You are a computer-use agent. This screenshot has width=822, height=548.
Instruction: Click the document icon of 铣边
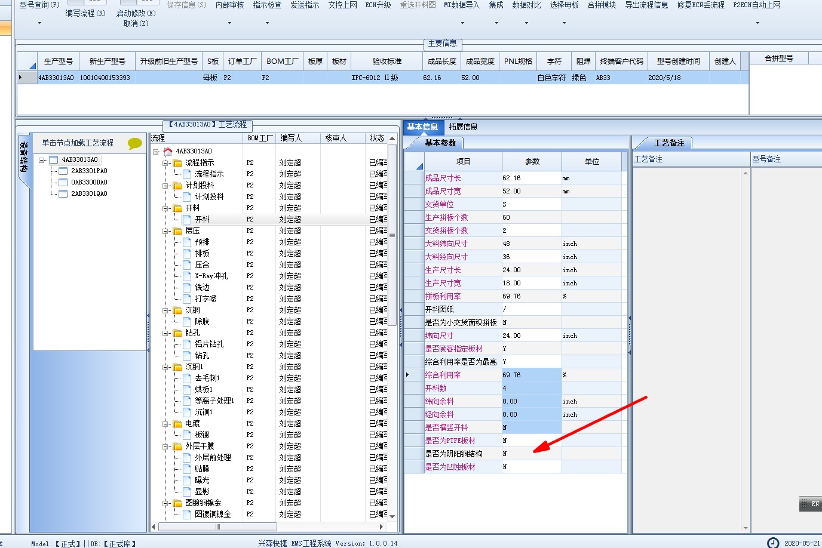click(x=187, y=287)
